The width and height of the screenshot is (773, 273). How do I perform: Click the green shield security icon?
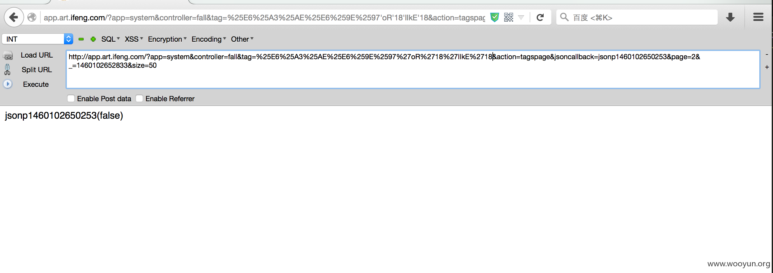(x=494, y=17)
